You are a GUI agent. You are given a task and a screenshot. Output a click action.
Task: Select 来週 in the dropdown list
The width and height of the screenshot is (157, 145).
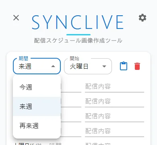(x=37, y=106)
